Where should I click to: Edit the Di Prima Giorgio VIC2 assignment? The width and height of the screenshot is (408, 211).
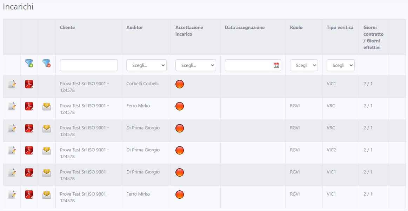click(x=12, y=151)
